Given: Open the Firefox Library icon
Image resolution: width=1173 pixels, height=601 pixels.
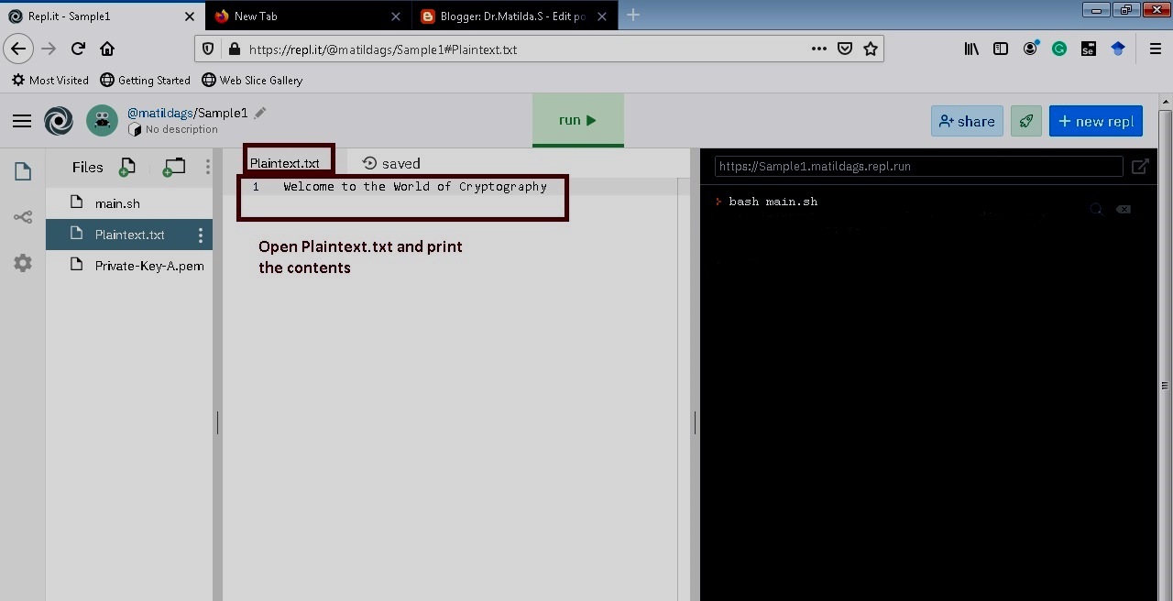Looking at the screenshot, I should pos(971,49).
